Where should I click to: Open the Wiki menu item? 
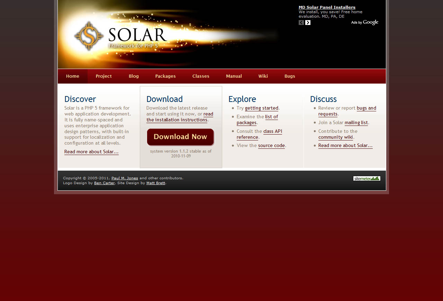point(263,76)
